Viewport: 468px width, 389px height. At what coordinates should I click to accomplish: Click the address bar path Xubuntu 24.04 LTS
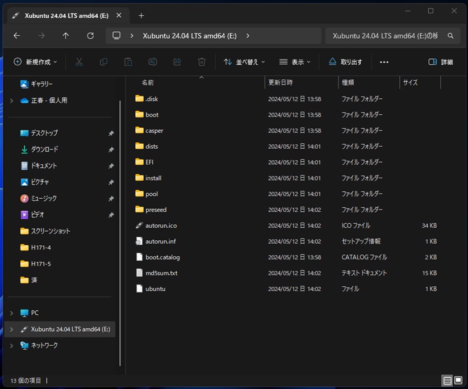pyautogui.click(x=190, y=36)
